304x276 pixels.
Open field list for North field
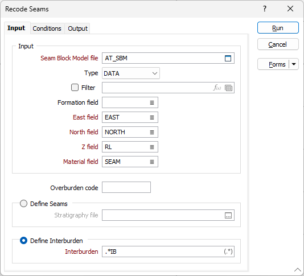[x=152, y=132]
